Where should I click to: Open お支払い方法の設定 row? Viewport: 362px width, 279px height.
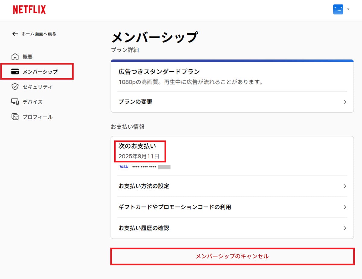point(232,186)
